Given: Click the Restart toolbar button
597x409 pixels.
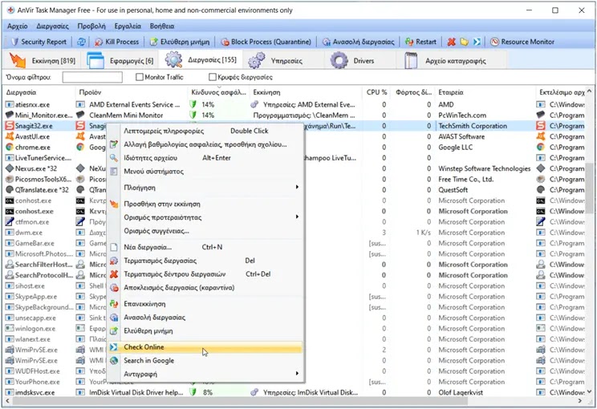Looking at the screenshot, I should [x=420, y=42].
